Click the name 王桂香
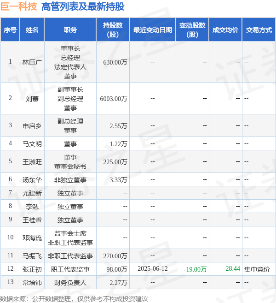 [32, 220]
